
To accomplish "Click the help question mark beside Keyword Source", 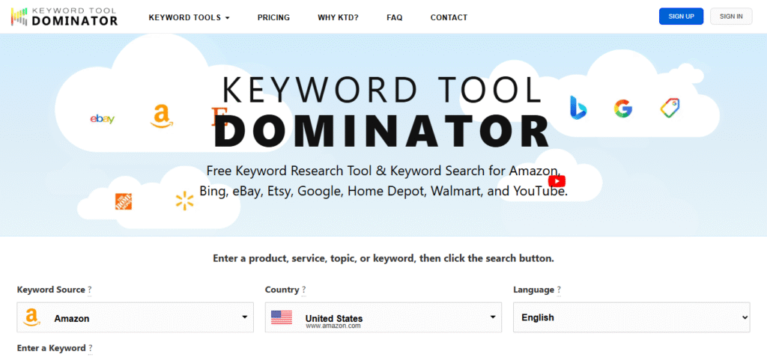I will [90, 290].
